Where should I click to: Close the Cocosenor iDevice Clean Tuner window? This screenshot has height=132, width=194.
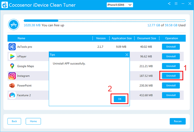[190, 4]
